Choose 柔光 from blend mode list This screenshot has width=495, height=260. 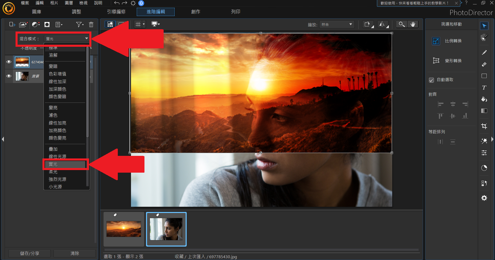click(x=53, y=172)
